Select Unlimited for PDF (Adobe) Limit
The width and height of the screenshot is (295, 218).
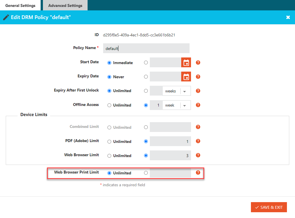click(109, 141)
